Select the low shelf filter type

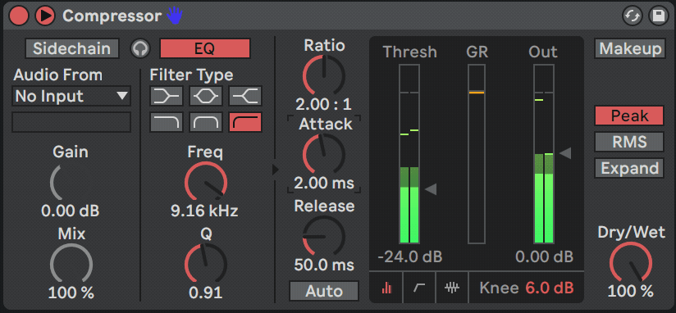[x=167, y=96]
